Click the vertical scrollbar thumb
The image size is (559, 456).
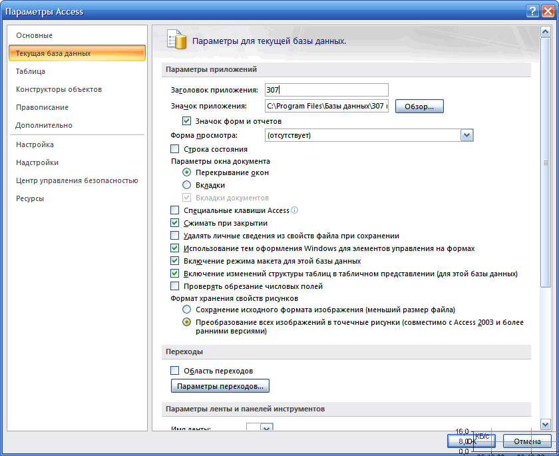click(545, 162)
